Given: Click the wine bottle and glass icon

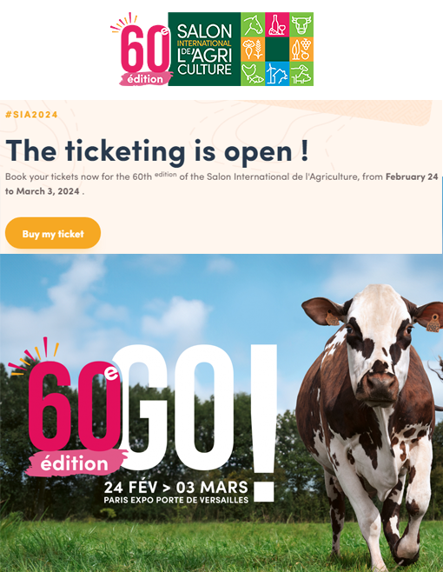Looking at the screenshot, I should (x=277, y=24).
